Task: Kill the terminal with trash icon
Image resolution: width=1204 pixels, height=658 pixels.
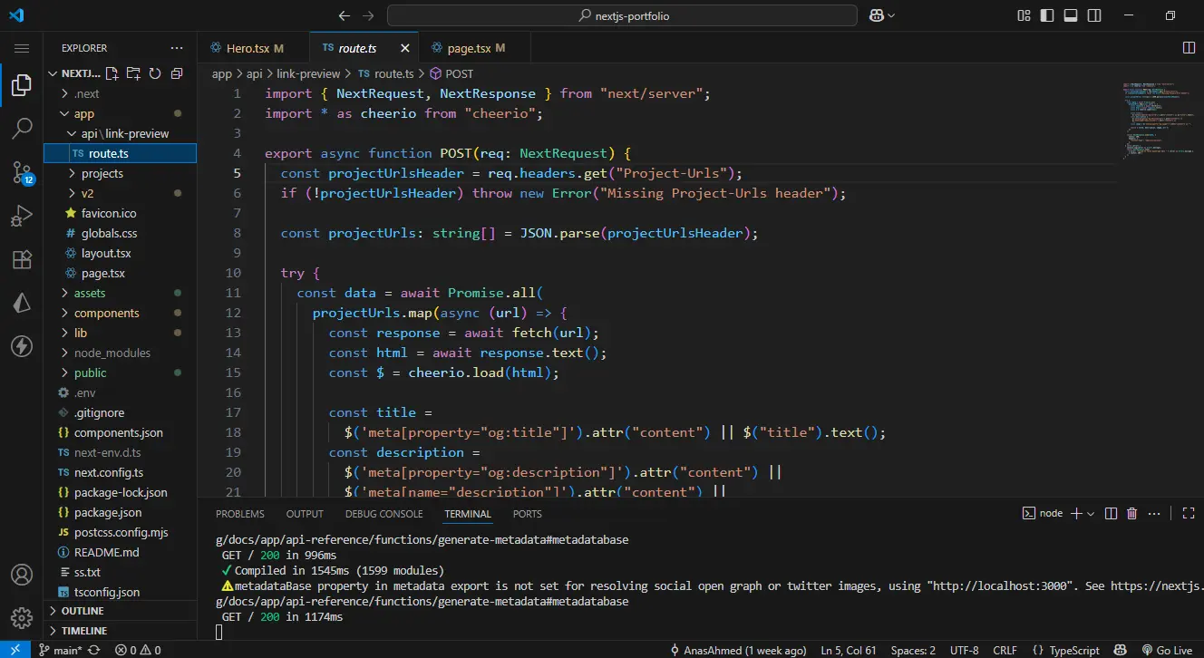Action: (1131, 514)
